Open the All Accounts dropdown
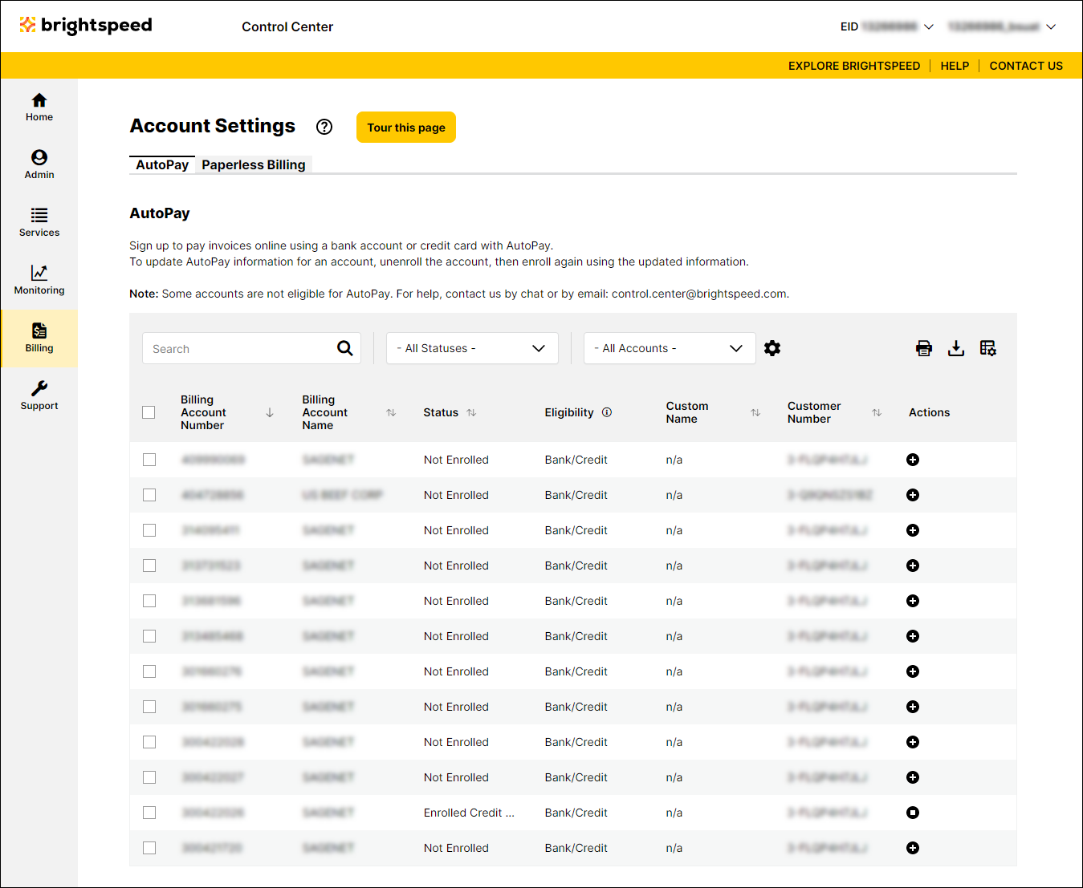1083x888 pixels. (x=670, y=348)
